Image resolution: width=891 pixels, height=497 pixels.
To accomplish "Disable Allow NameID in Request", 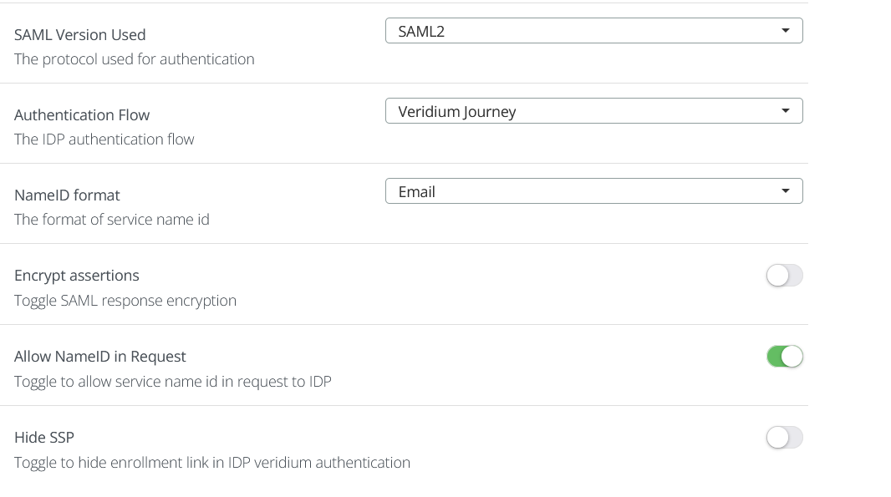I will coord(784,356).
